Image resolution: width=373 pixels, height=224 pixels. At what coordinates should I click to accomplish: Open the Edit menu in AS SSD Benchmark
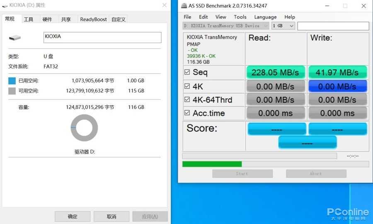click(203, 17)
